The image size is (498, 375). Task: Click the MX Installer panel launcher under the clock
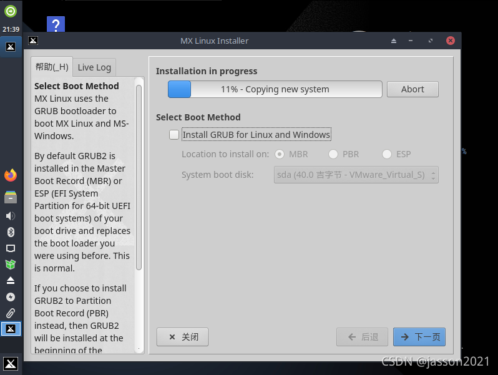[11, 47]
